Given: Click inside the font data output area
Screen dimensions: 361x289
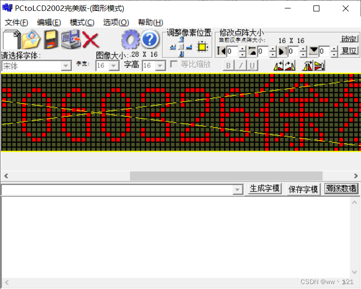Looking at the screenshot, I should [176, 237].
